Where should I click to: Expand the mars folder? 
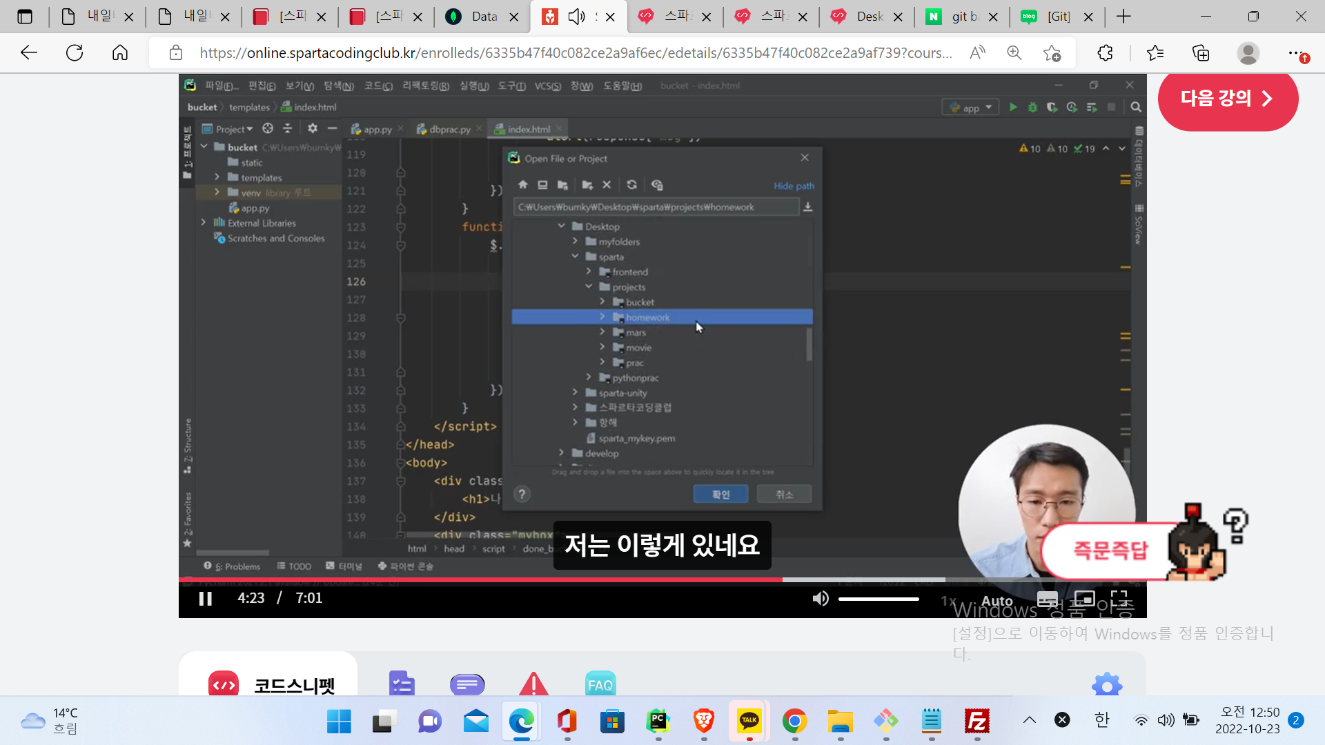click(602, 332)
